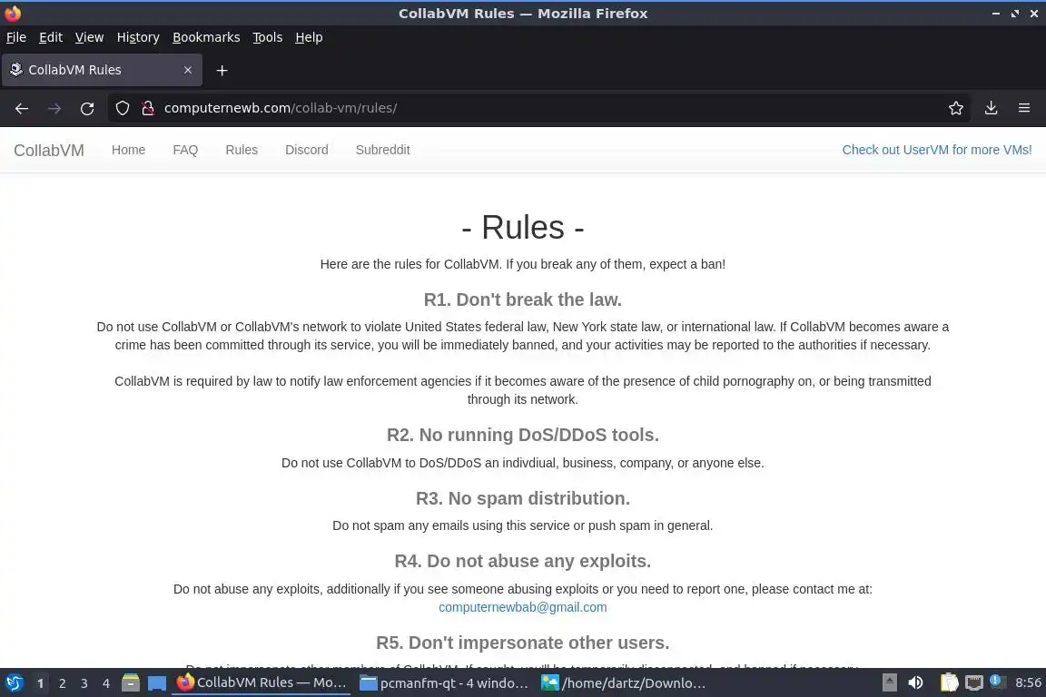Viewport: 1046px width, 697px height.
Task: Go to the Home nav link
Action: click(128, 150)
